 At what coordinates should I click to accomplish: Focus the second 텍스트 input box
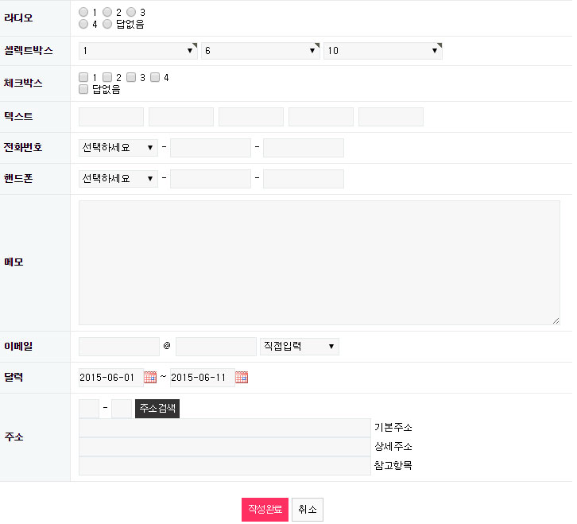tap(181, 117)
